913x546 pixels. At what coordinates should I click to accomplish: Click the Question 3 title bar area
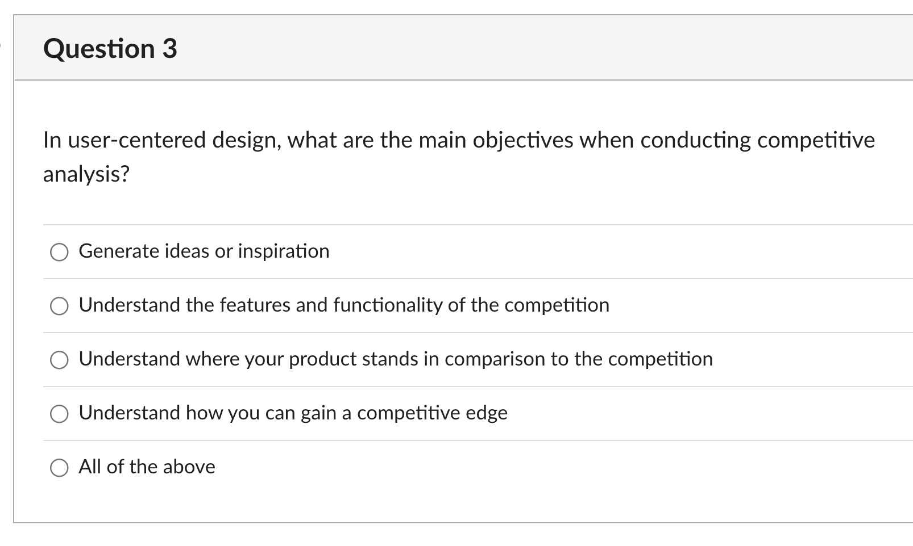[455, 49]
